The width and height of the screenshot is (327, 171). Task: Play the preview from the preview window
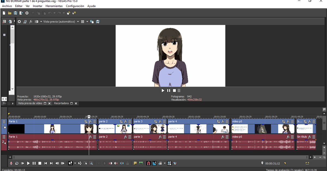[163, 91]
